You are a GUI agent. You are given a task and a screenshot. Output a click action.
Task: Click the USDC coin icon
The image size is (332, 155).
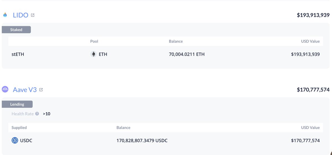(x=15, y=140)
